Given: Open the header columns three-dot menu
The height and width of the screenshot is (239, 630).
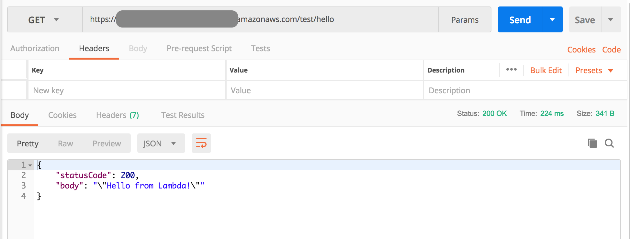Looking at the screenshot, I should pos(512,70).
